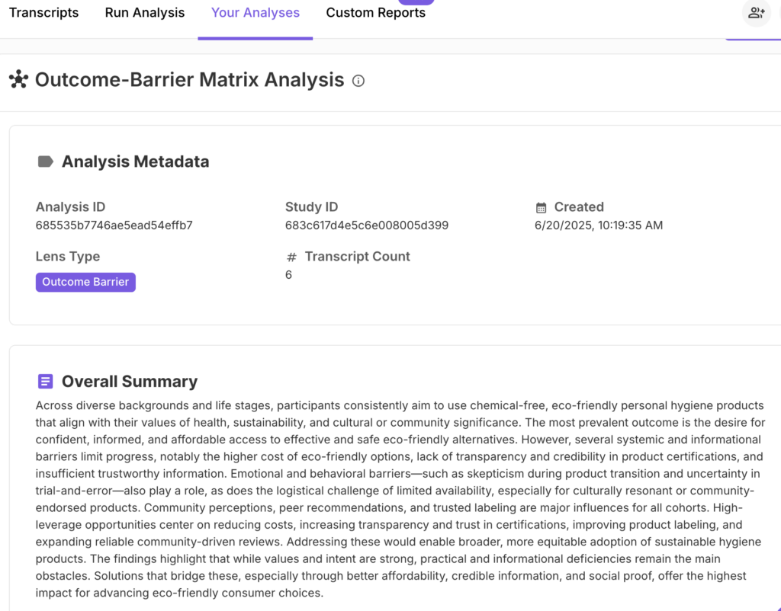Image resolution: width=781 pixels, height=611 pixels.
Task: Click the created timestamp 6/20/2025, 10:19:35 AM
Action: (599, 226)
